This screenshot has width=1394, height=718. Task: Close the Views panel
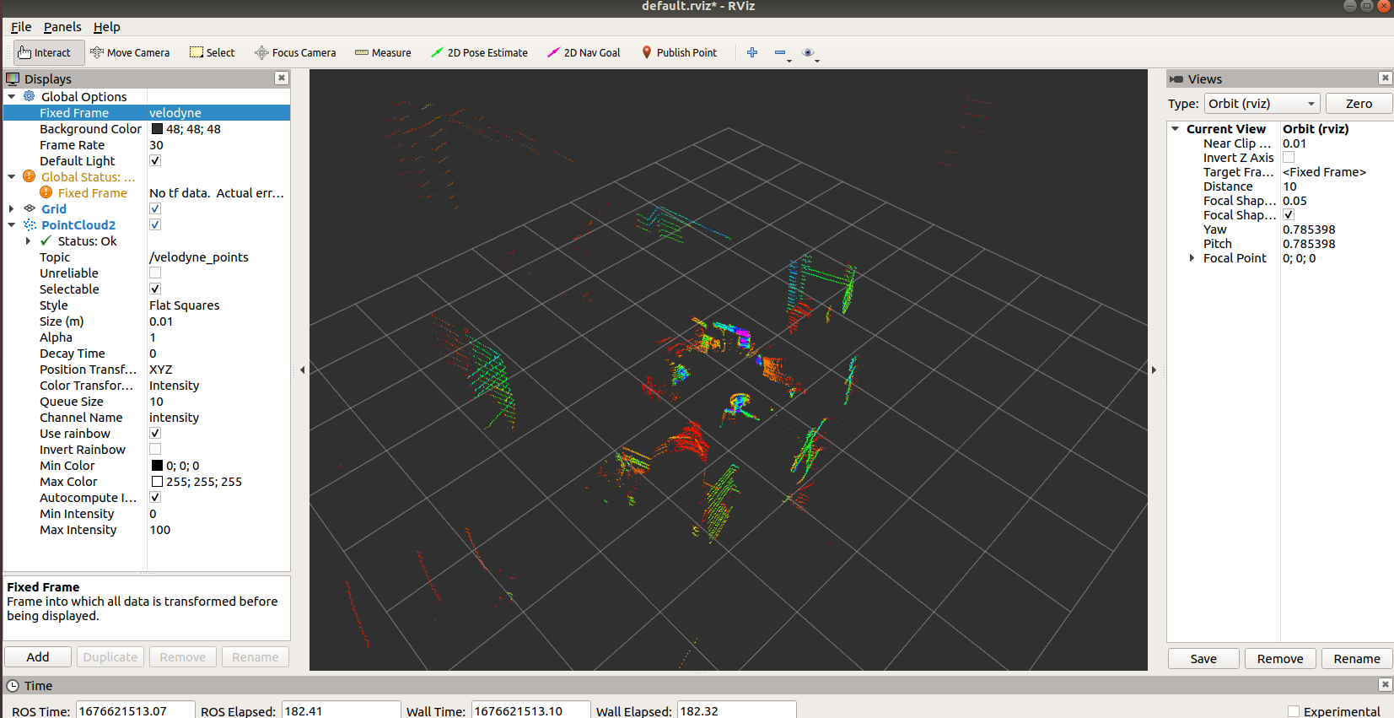[1385, 78]
